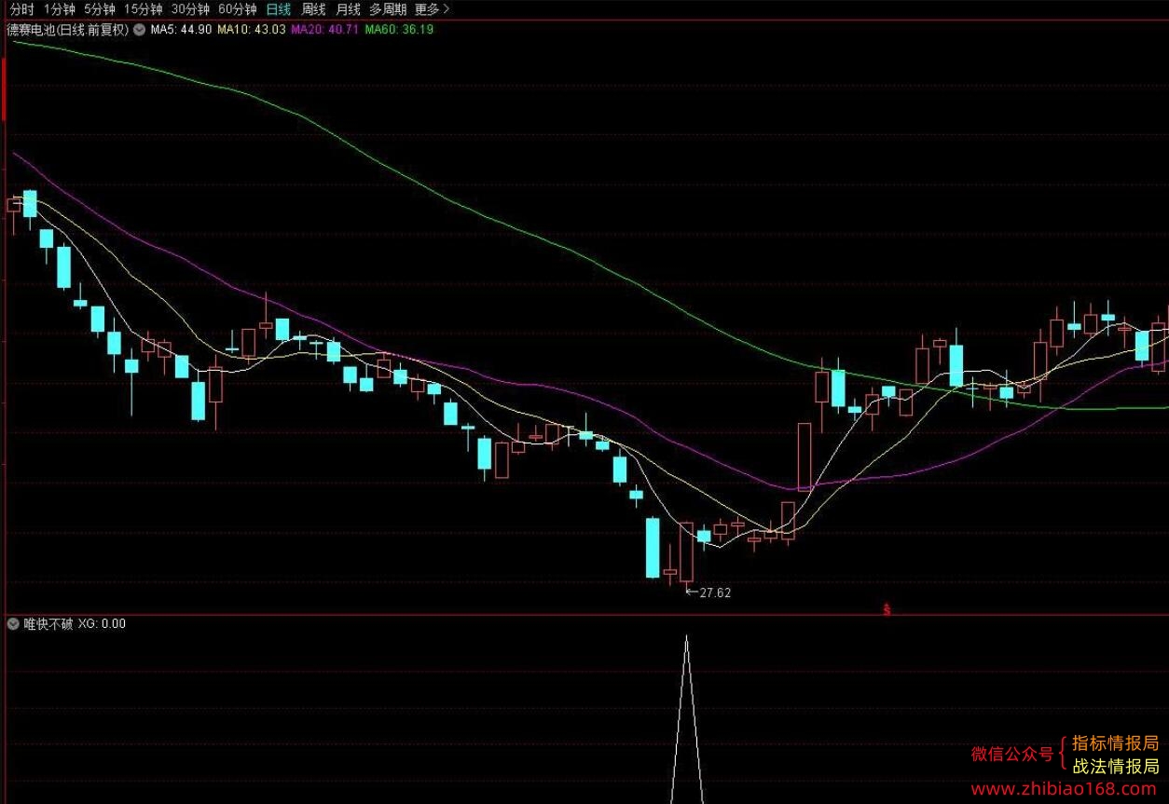Switch to the 日线 daily chart tab
This screenshot has width=1169, height=804.
pyautogui.click(x=278, y=9)
